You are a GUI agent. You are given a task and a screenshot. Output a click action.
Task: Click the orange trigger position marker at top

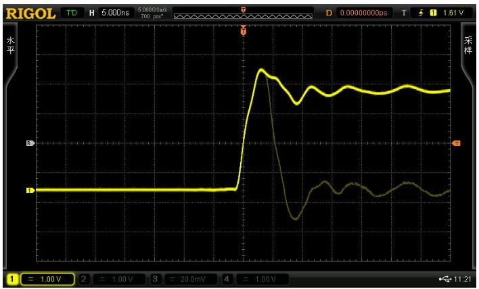(244, 30)
